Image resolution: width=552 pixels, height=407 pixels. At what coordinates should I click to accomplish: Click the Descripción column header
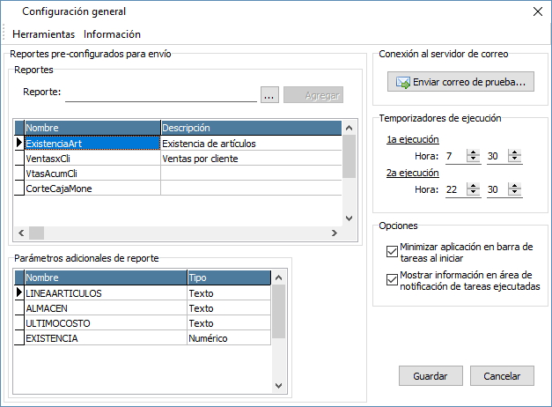pyautogui.click(x=250, y=128)
